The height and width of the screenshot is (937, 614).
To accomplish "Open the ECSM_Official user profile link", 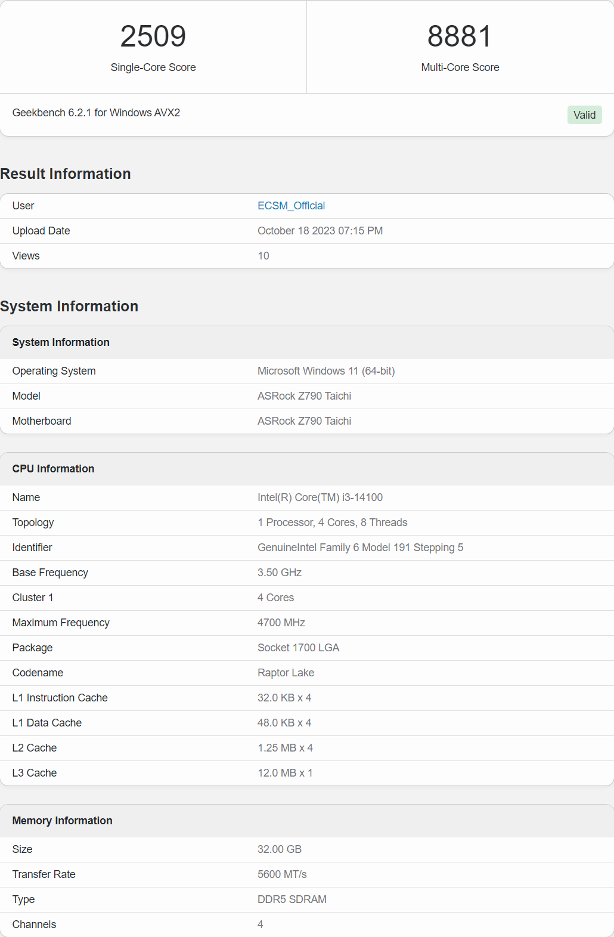I will click(291, 206).
